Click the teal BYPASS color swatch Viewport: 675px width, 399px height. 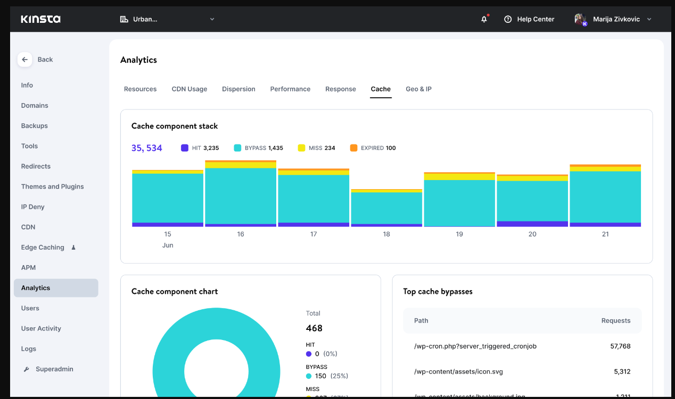(236, 148)
